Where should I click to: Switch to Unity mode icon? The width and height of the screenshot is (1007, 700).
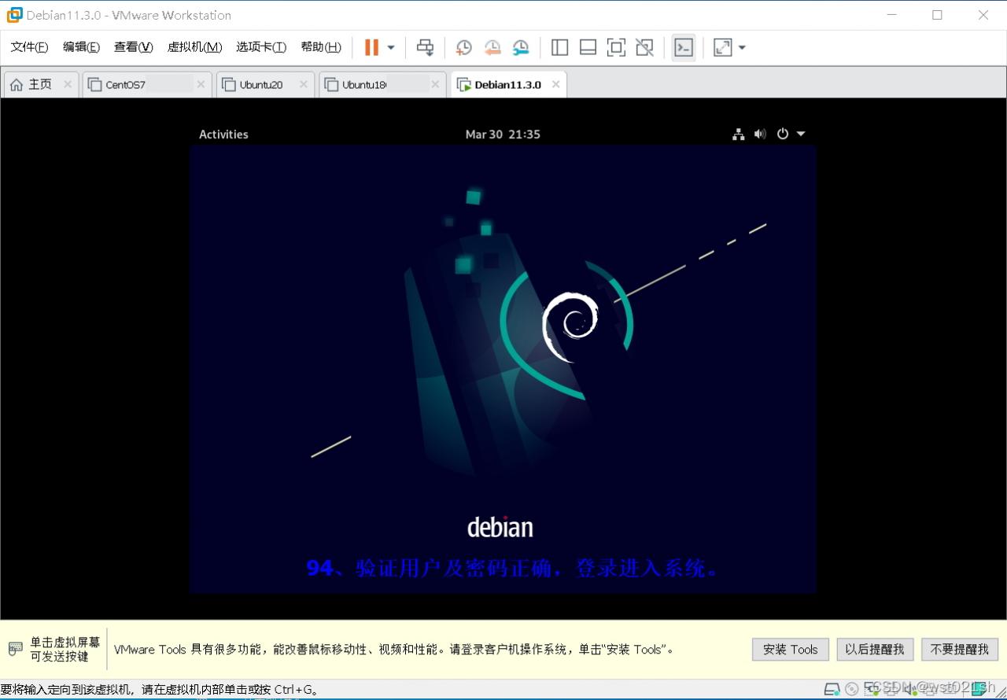[x=644, y=47]
